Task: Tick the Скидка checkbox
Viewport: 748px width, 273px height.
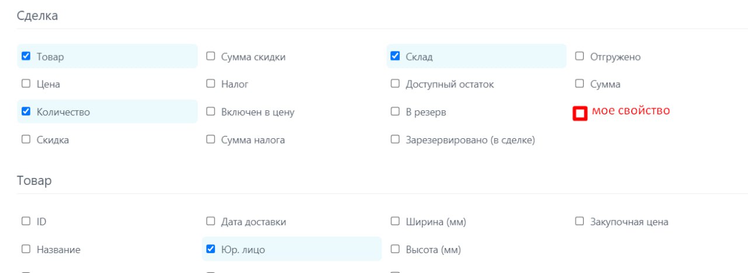Action: [x=26, y=139]
